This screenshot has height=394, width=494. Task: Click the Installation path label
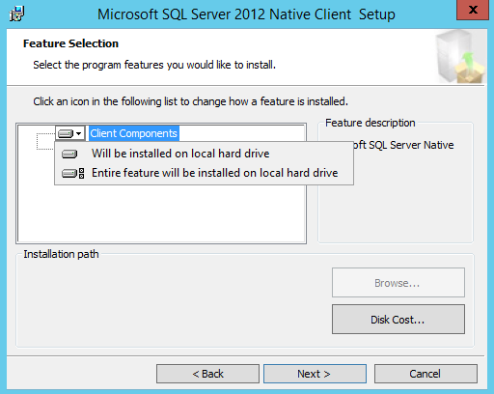[x=61, y=254]
